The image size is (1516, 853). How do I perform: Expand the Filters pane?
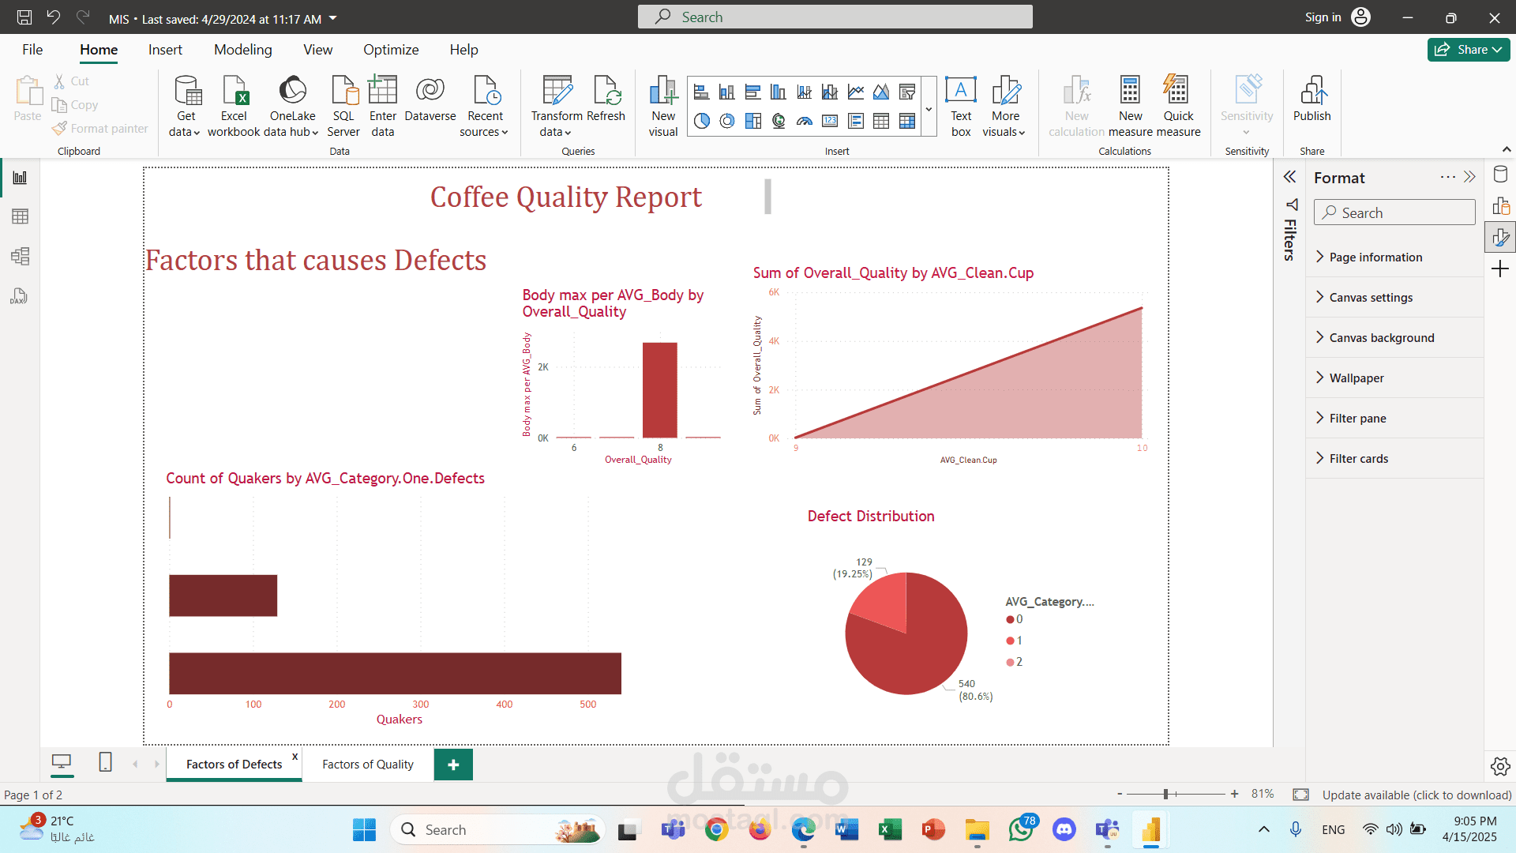[1289, 177]
